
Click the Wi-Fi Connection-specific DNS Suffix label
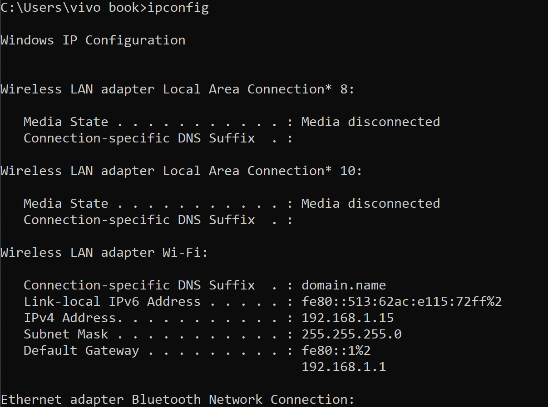(139, 285)
